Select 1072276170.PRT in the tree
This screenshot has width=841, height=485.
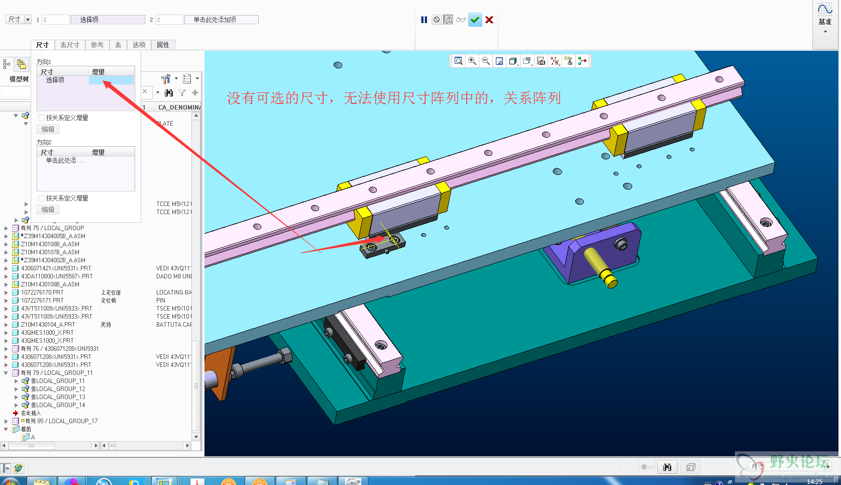click(x=42, y=293)
